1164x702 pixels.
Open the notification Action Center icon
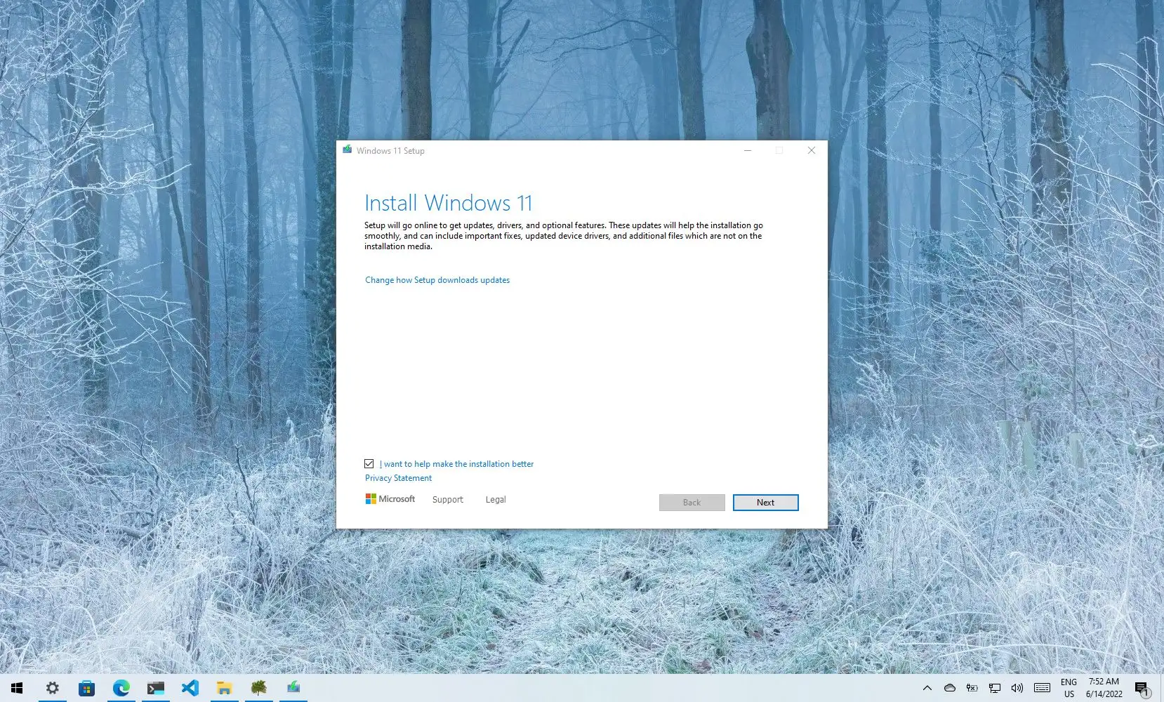(1143, 688)
